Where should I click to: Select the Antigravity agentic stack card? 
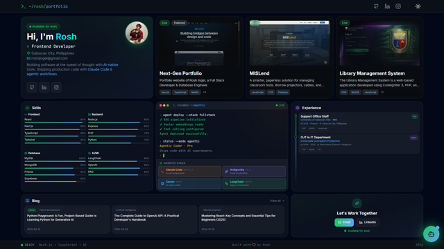254,172
